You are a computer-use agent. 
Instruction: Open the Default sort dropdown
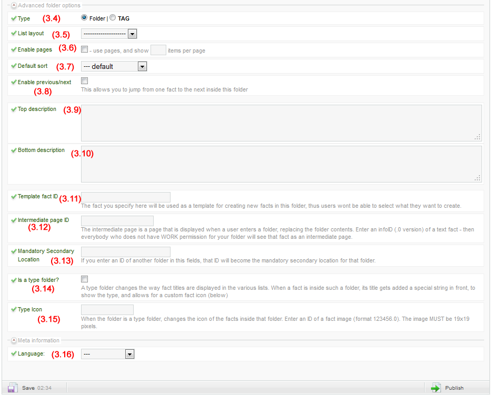point(142,66)
